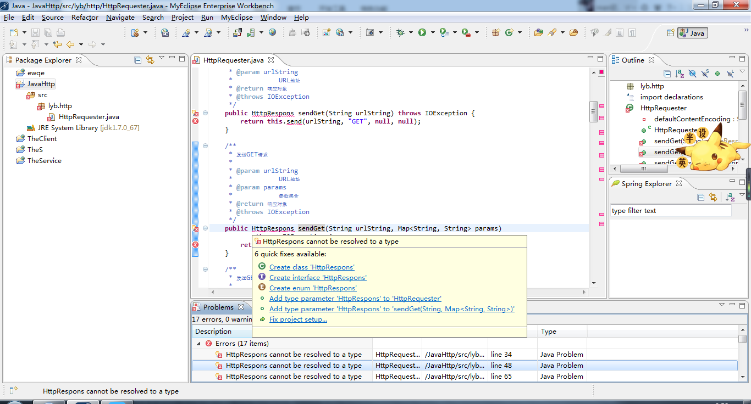Screen dimensions: 751x404
Task: Select the TheService project
Action: [x=44, y=160]
